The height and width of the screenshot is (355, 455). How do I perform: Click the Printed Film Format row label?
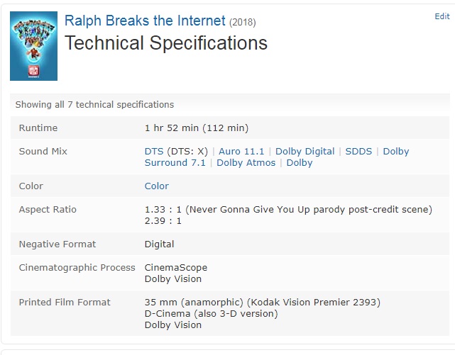coord(65,303)
